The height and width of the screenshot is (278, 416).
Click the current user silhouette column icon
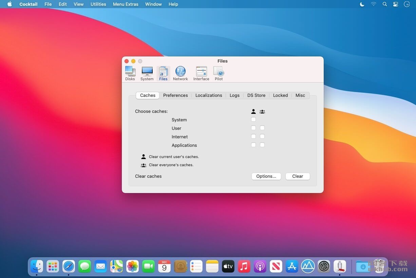253,111
